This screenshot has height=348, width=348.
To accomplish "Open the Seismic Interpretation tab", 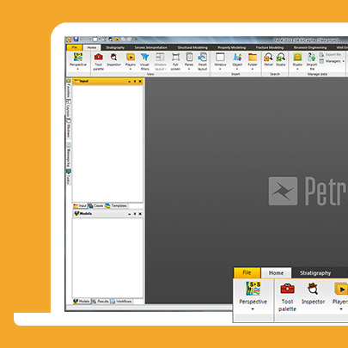I will tap(150, 47).
